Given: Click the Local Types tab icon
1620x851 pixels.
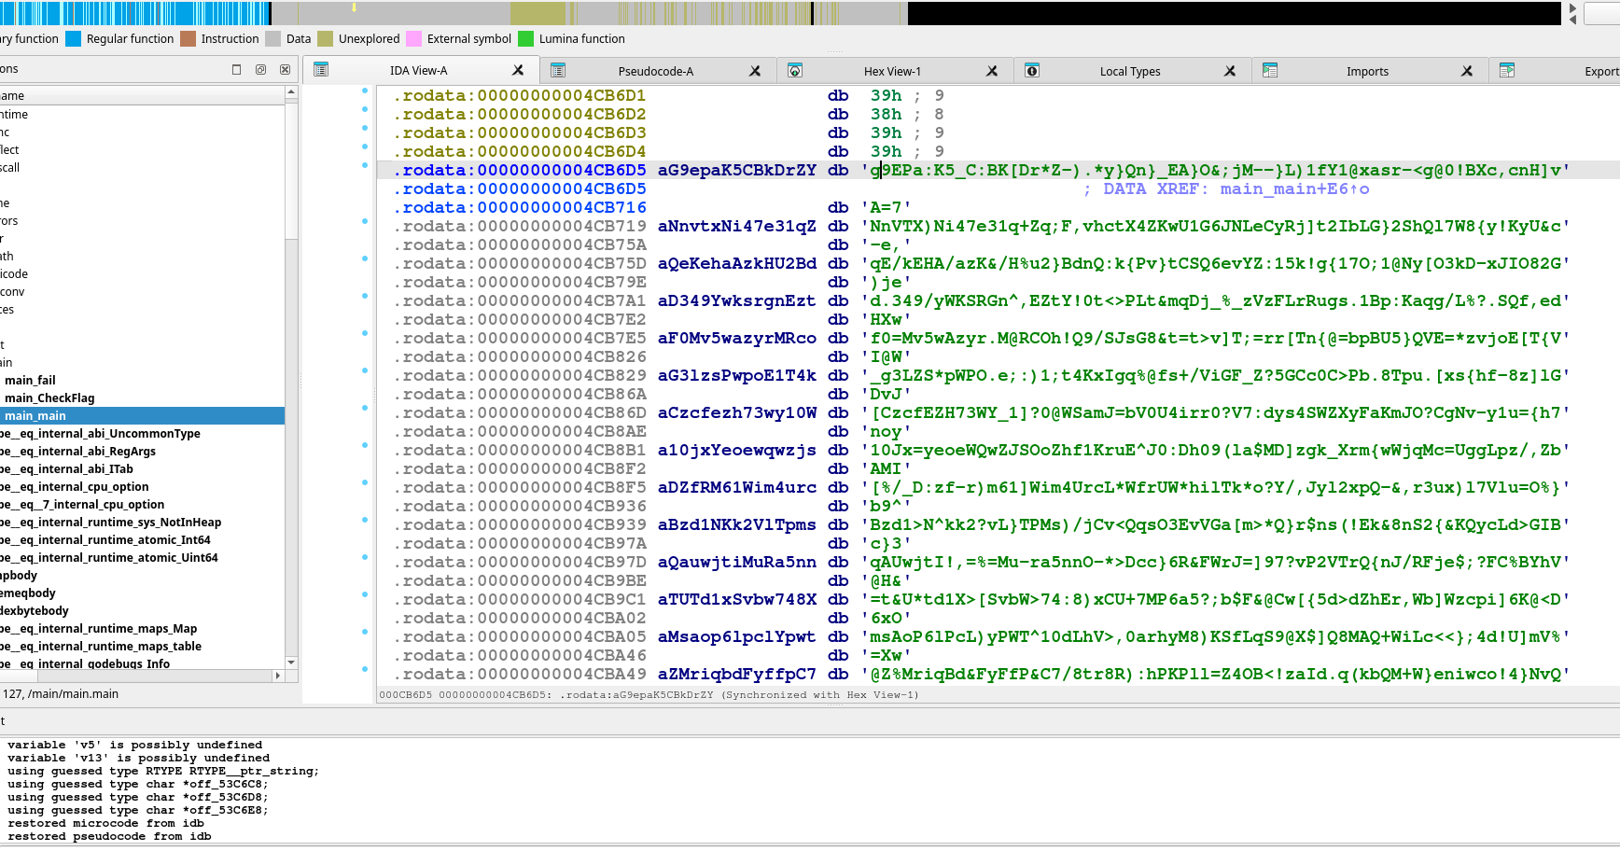Looking at the screenshot, I should pyautogui.click(x=1032, y=71).
